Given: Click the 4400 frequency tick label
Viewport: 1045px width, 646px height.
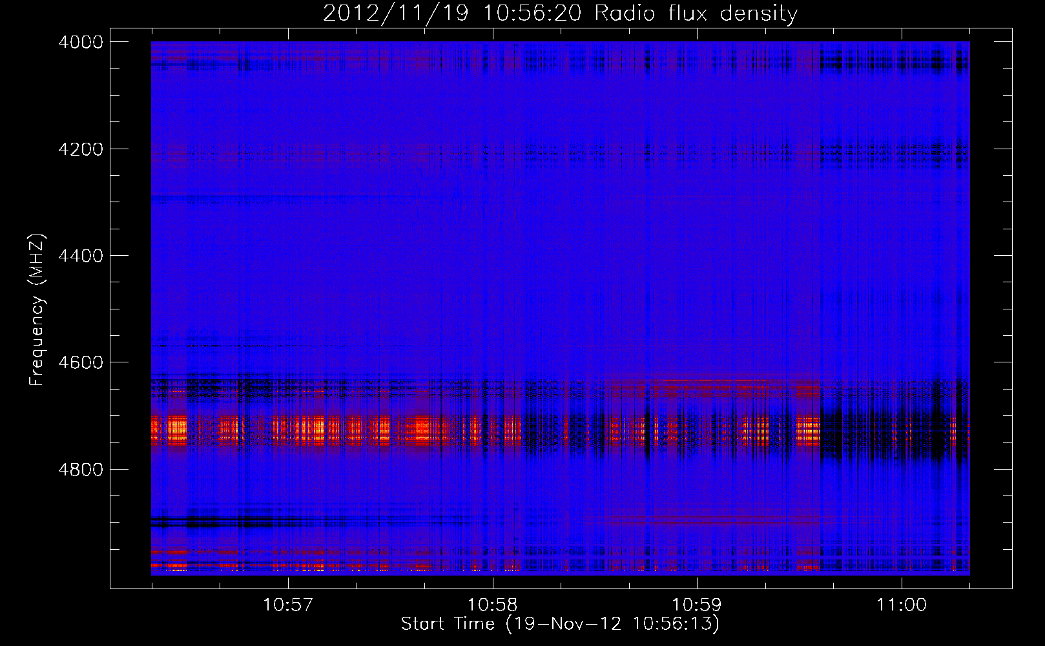Looking at the screenshot, I should pos(81,256).
